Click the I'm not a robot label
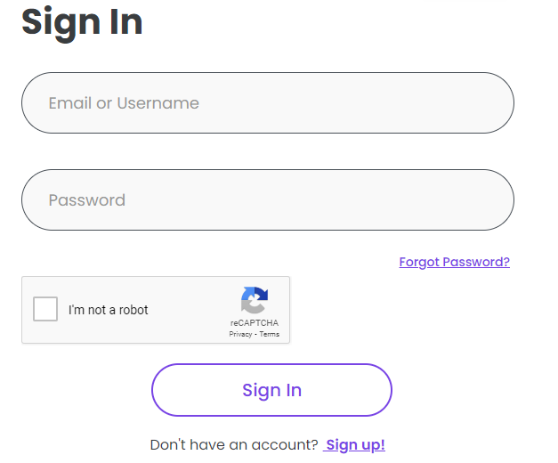558x463 pixels. 109,310
